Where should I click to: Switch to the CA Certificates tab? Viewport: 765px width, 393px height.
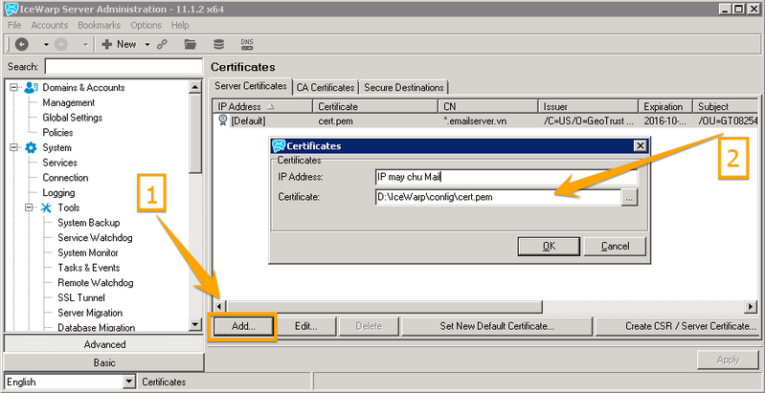pos(326,87)
